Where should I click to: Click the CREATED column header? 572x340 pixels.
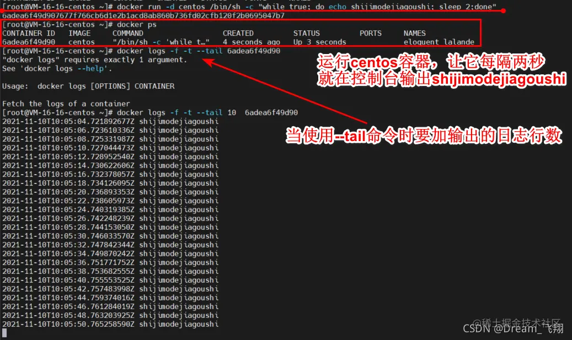[x=238, y=33]
